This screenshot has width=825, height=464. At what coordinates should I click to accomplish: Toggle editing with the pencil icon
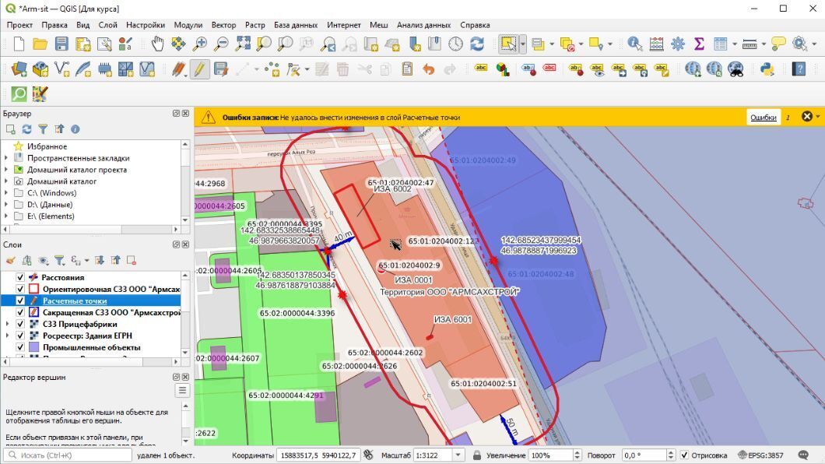click(x=200, y=69)
